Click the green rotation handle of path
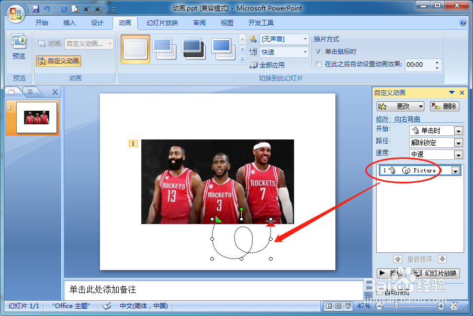Viewport: 473px width, 316px height. (x=241, y=209)
